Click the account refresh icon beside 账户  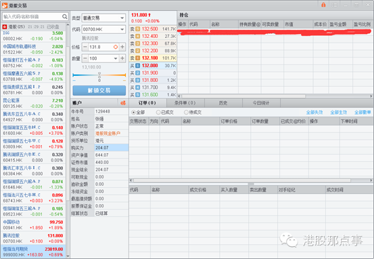tap(123, 103)
